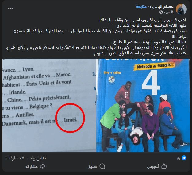View the single comment via تعليق واحد
Image resolution: width=192 pixels, height=175 pixels.
(37, 158)
